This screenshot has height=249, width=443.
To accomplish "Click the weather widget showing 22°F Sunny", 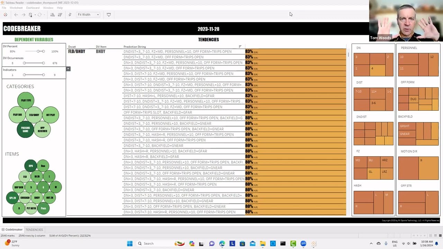I will click(12, 243).
